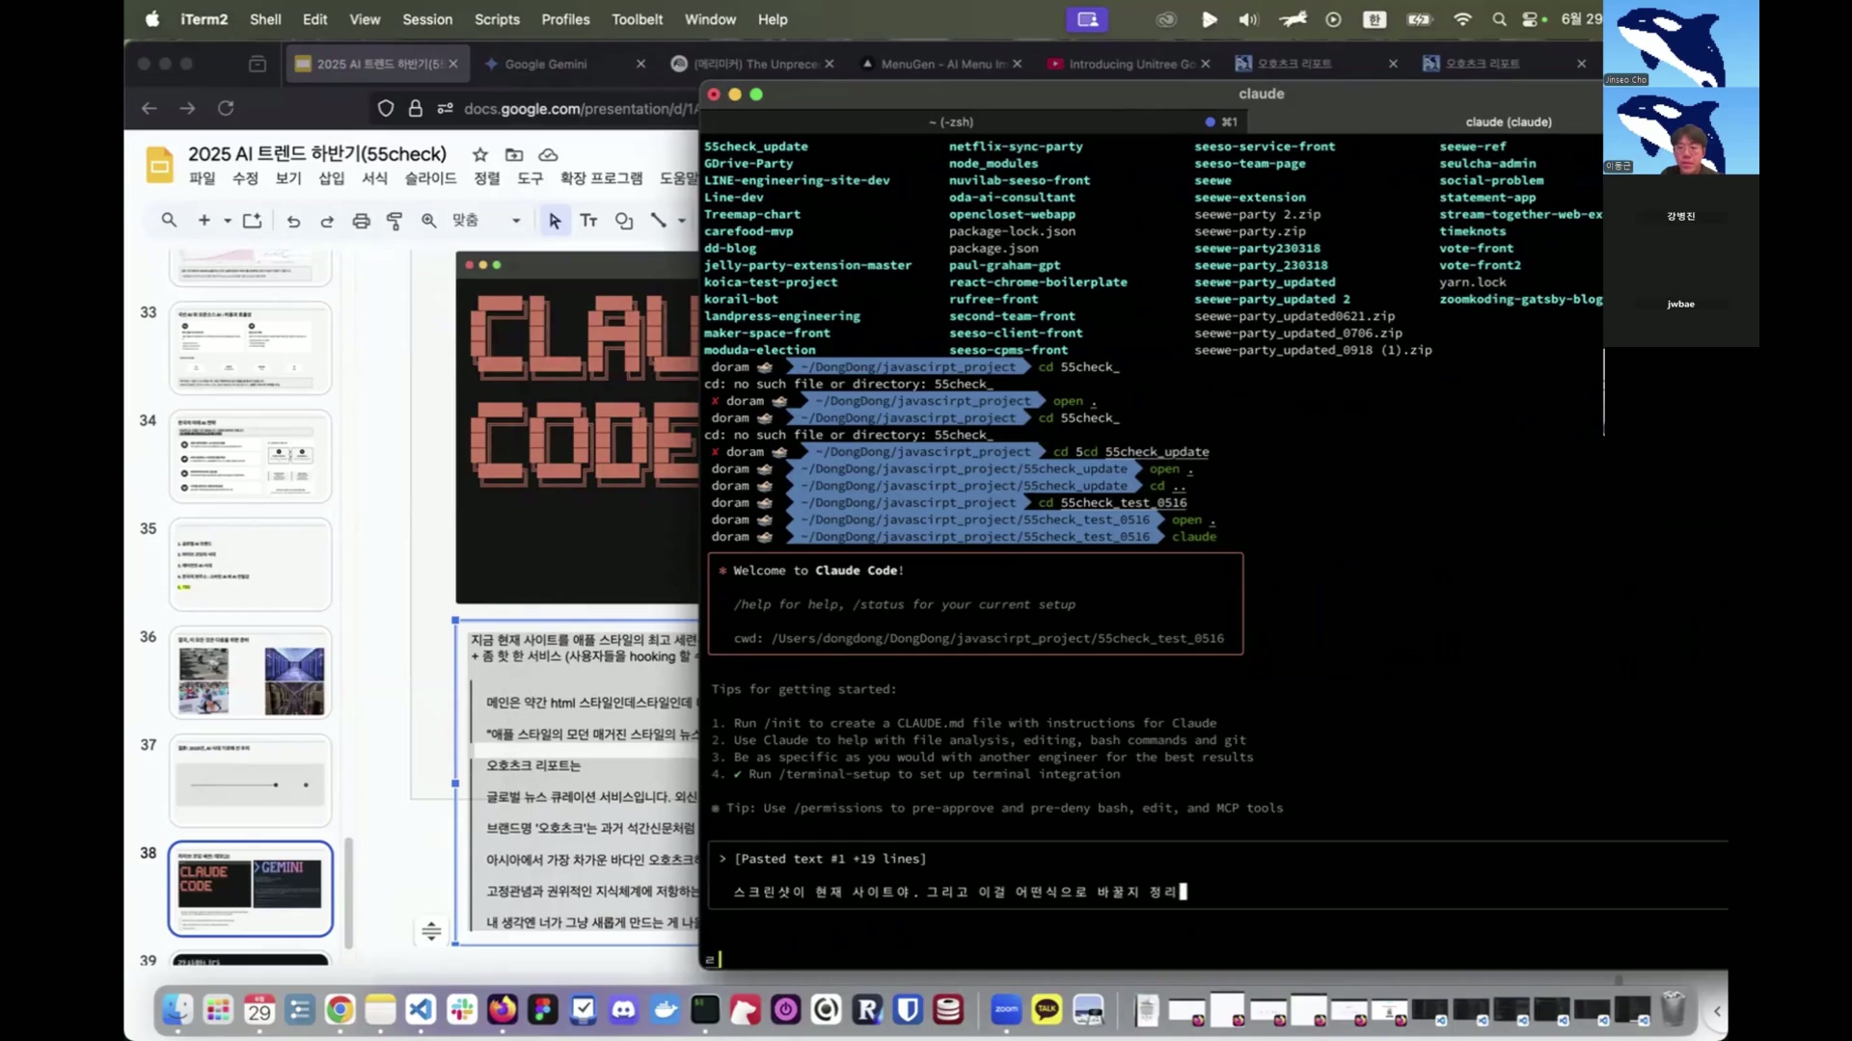Image resolution: width=1852 pixels, height=1041 pixels.
Task: Expand the line tool dropdown arrow
Action: (681, 221)
